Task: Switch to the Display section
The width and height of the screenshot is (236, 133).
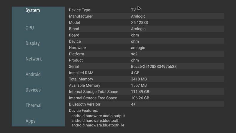Action: click(x=32, y=43)
